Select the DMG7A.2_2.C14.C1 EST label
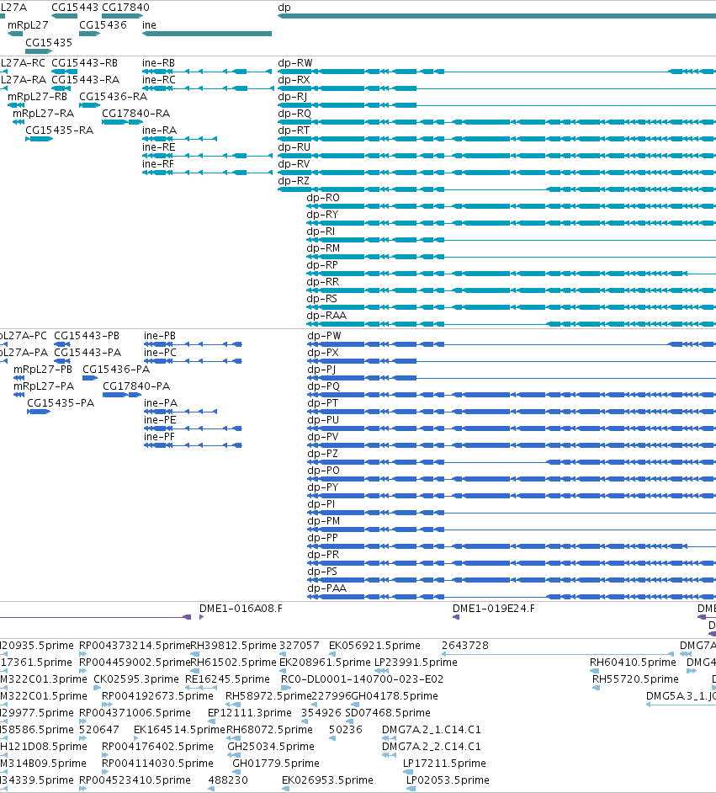 pyautogui.click(x=432, y=746)
